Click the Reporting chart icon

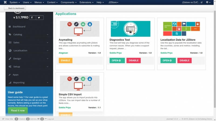[x=10, y=82]
